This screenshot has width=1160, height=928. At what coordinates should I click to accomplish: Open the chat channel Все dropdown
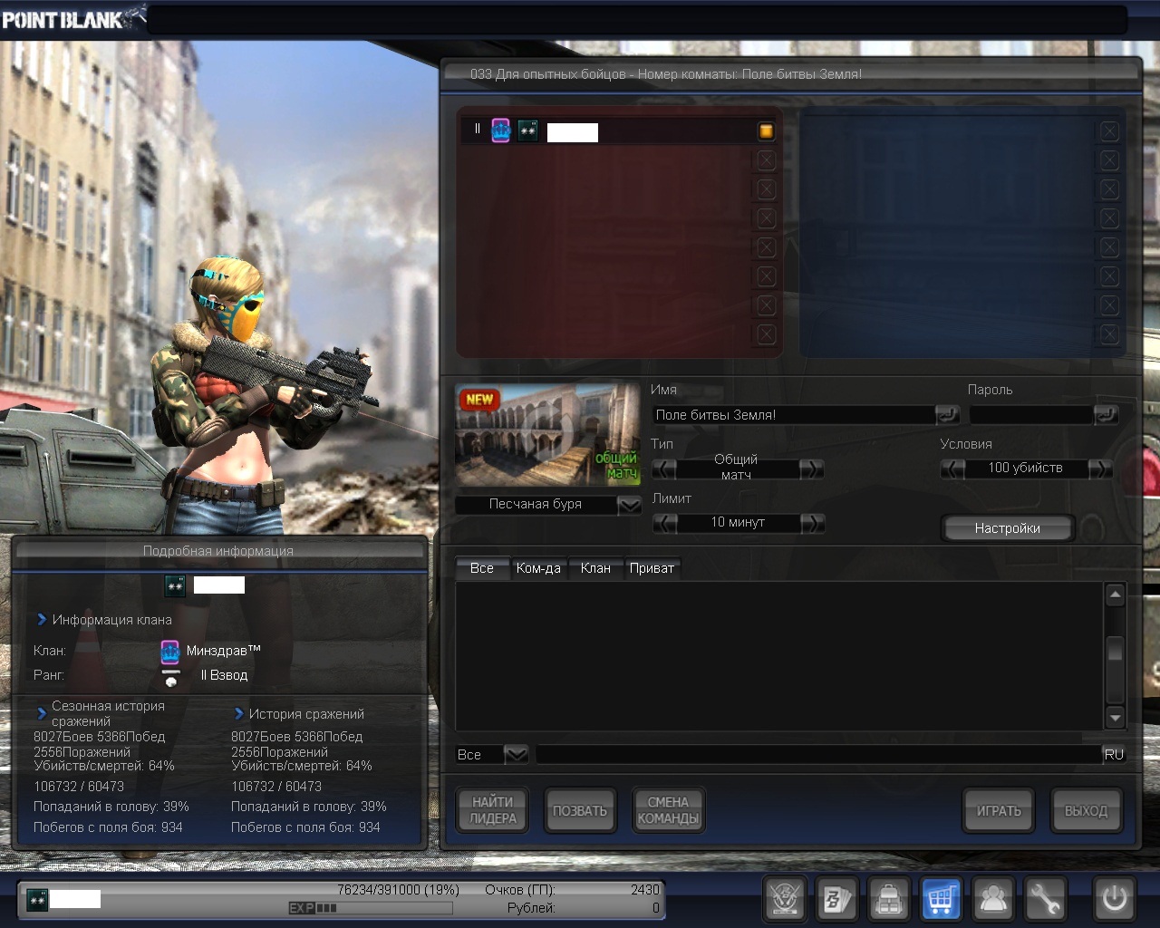[516, 754]
